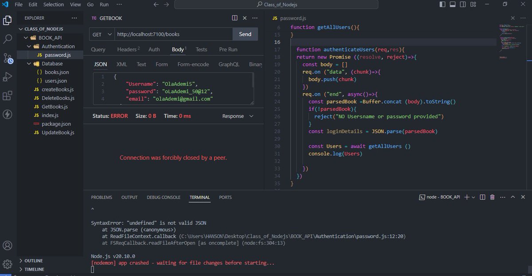Toggle the panel visibility
This screenshot has width=532, height=276.
(452, 4)
